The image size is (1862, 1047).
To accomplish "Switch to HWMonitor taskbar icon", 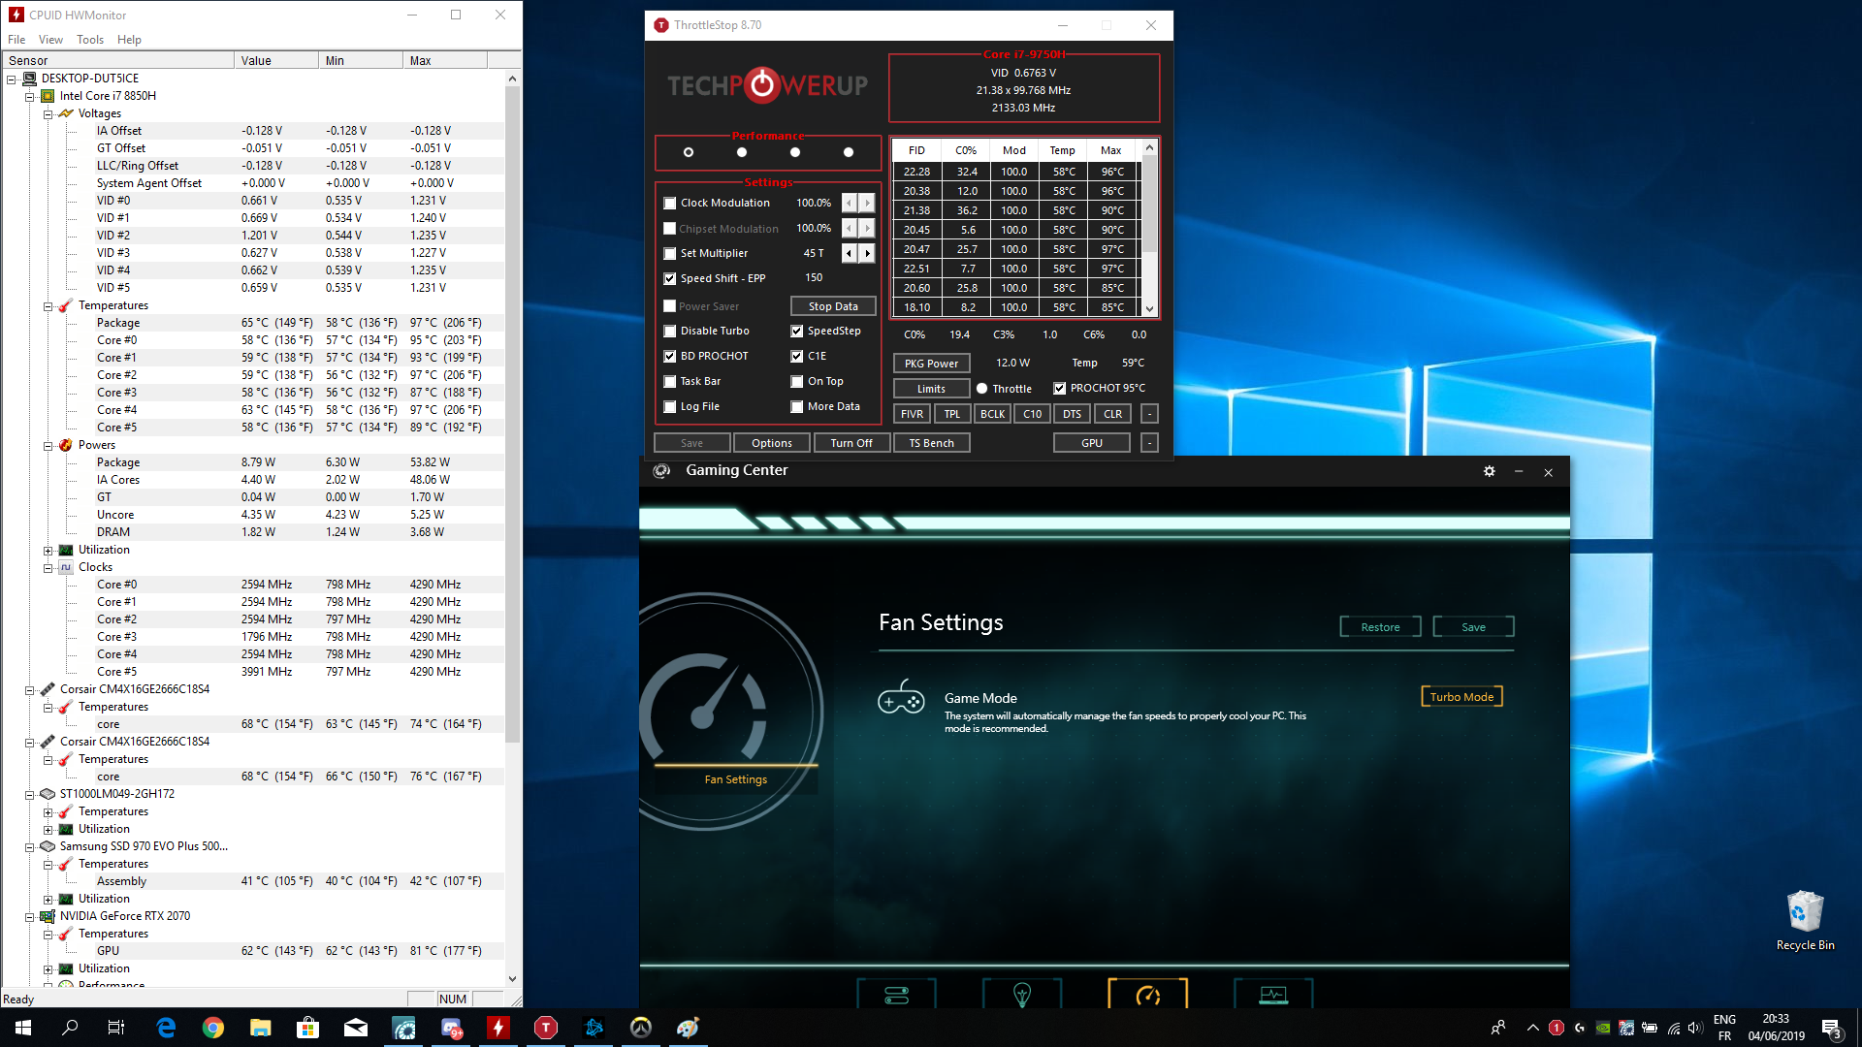I will coord(498,1028).
